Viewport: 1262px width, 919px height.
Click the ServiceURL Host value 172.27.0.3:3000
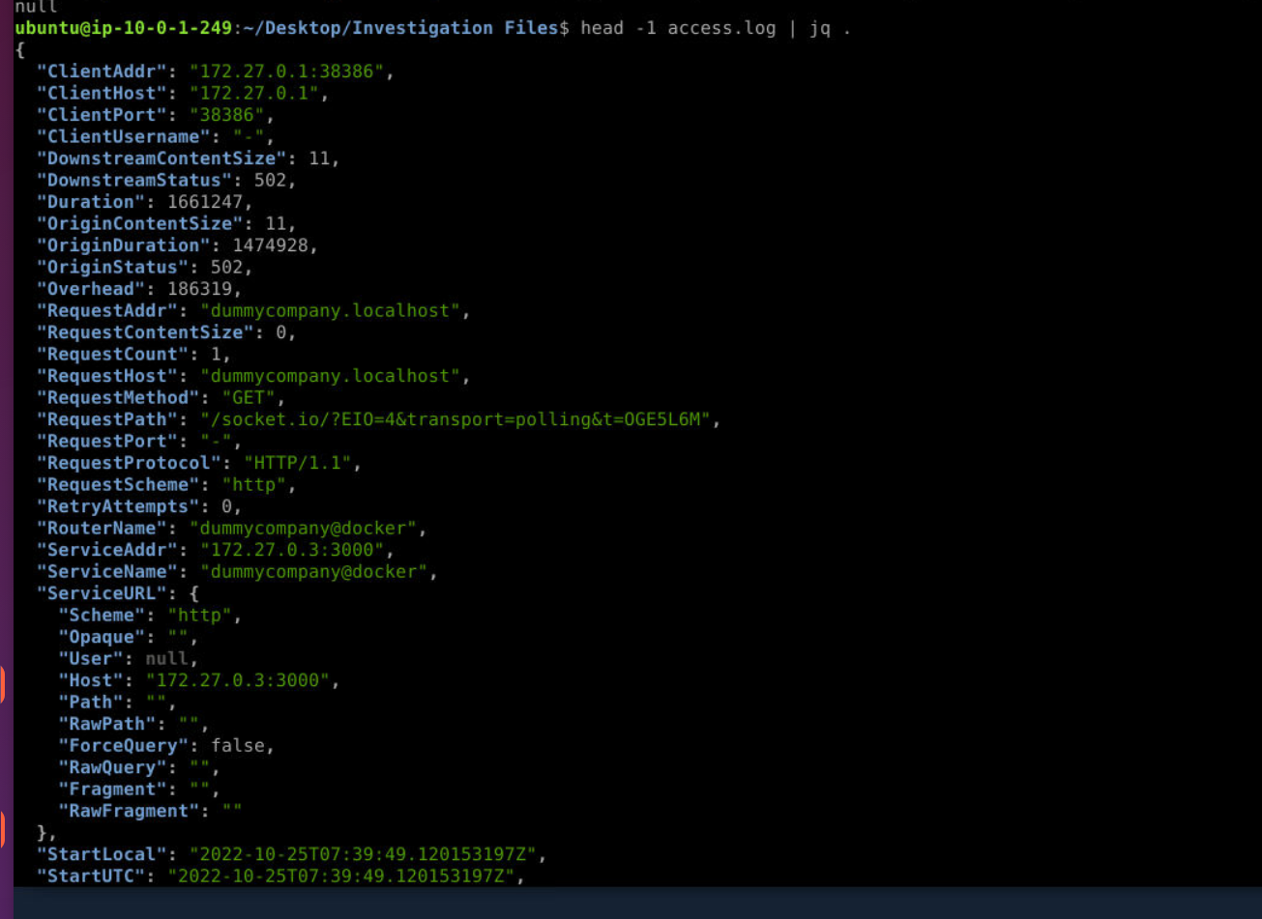(x=237, y=680)
